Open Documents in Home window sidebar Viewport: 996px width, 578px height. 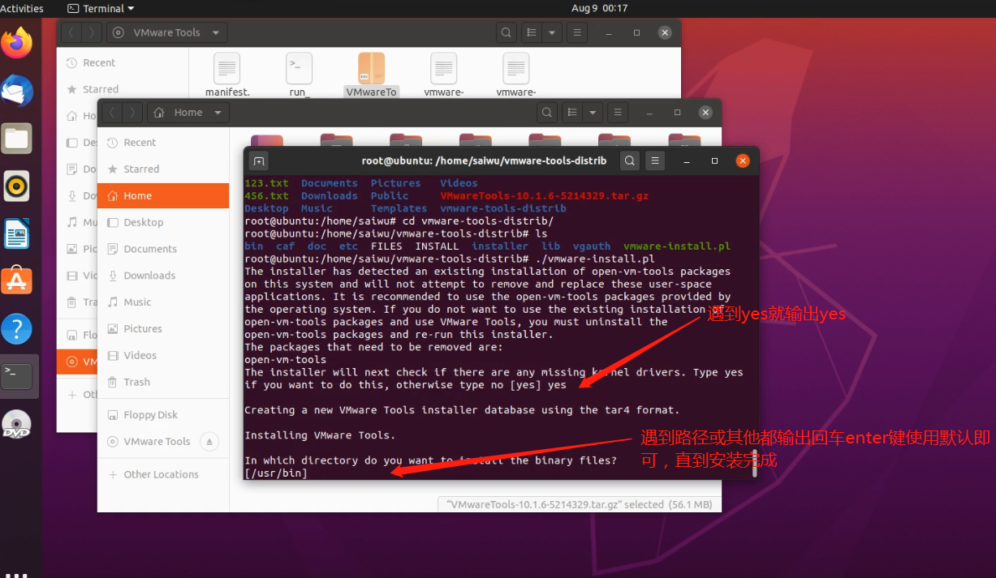click(163, 249)
